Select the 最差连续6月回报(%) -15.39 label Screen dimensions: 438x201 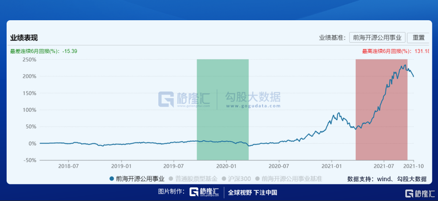pyautogui.click(x=44, y=51)
